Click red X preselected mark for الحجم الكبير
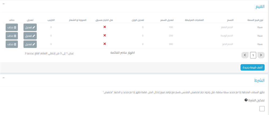269x115 pixels. (105, 44)
